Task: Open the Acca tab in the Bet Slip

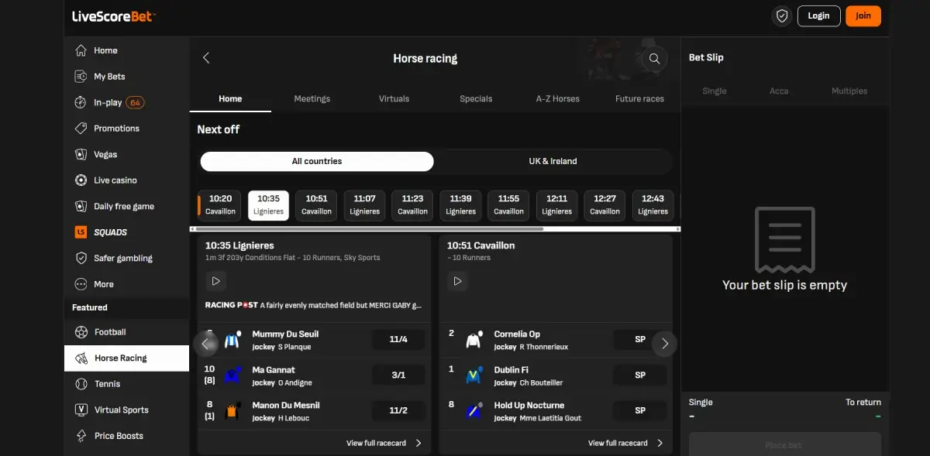Action: (779, 91)
